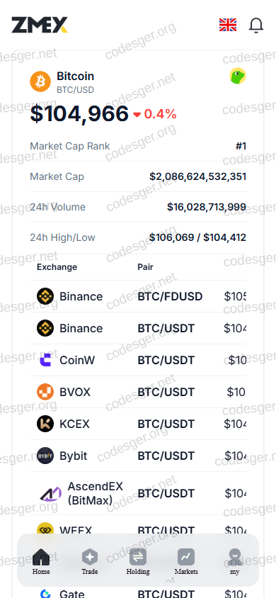Select Binance BTC/FDUSD row
This screenshot has height=598, width=276.
138,296
